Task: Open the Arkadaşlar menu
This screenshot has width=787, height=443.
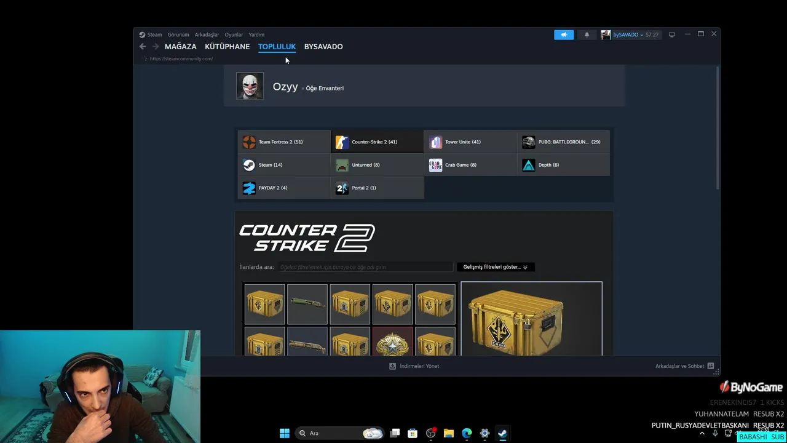Action: click(x=207, y=34)
